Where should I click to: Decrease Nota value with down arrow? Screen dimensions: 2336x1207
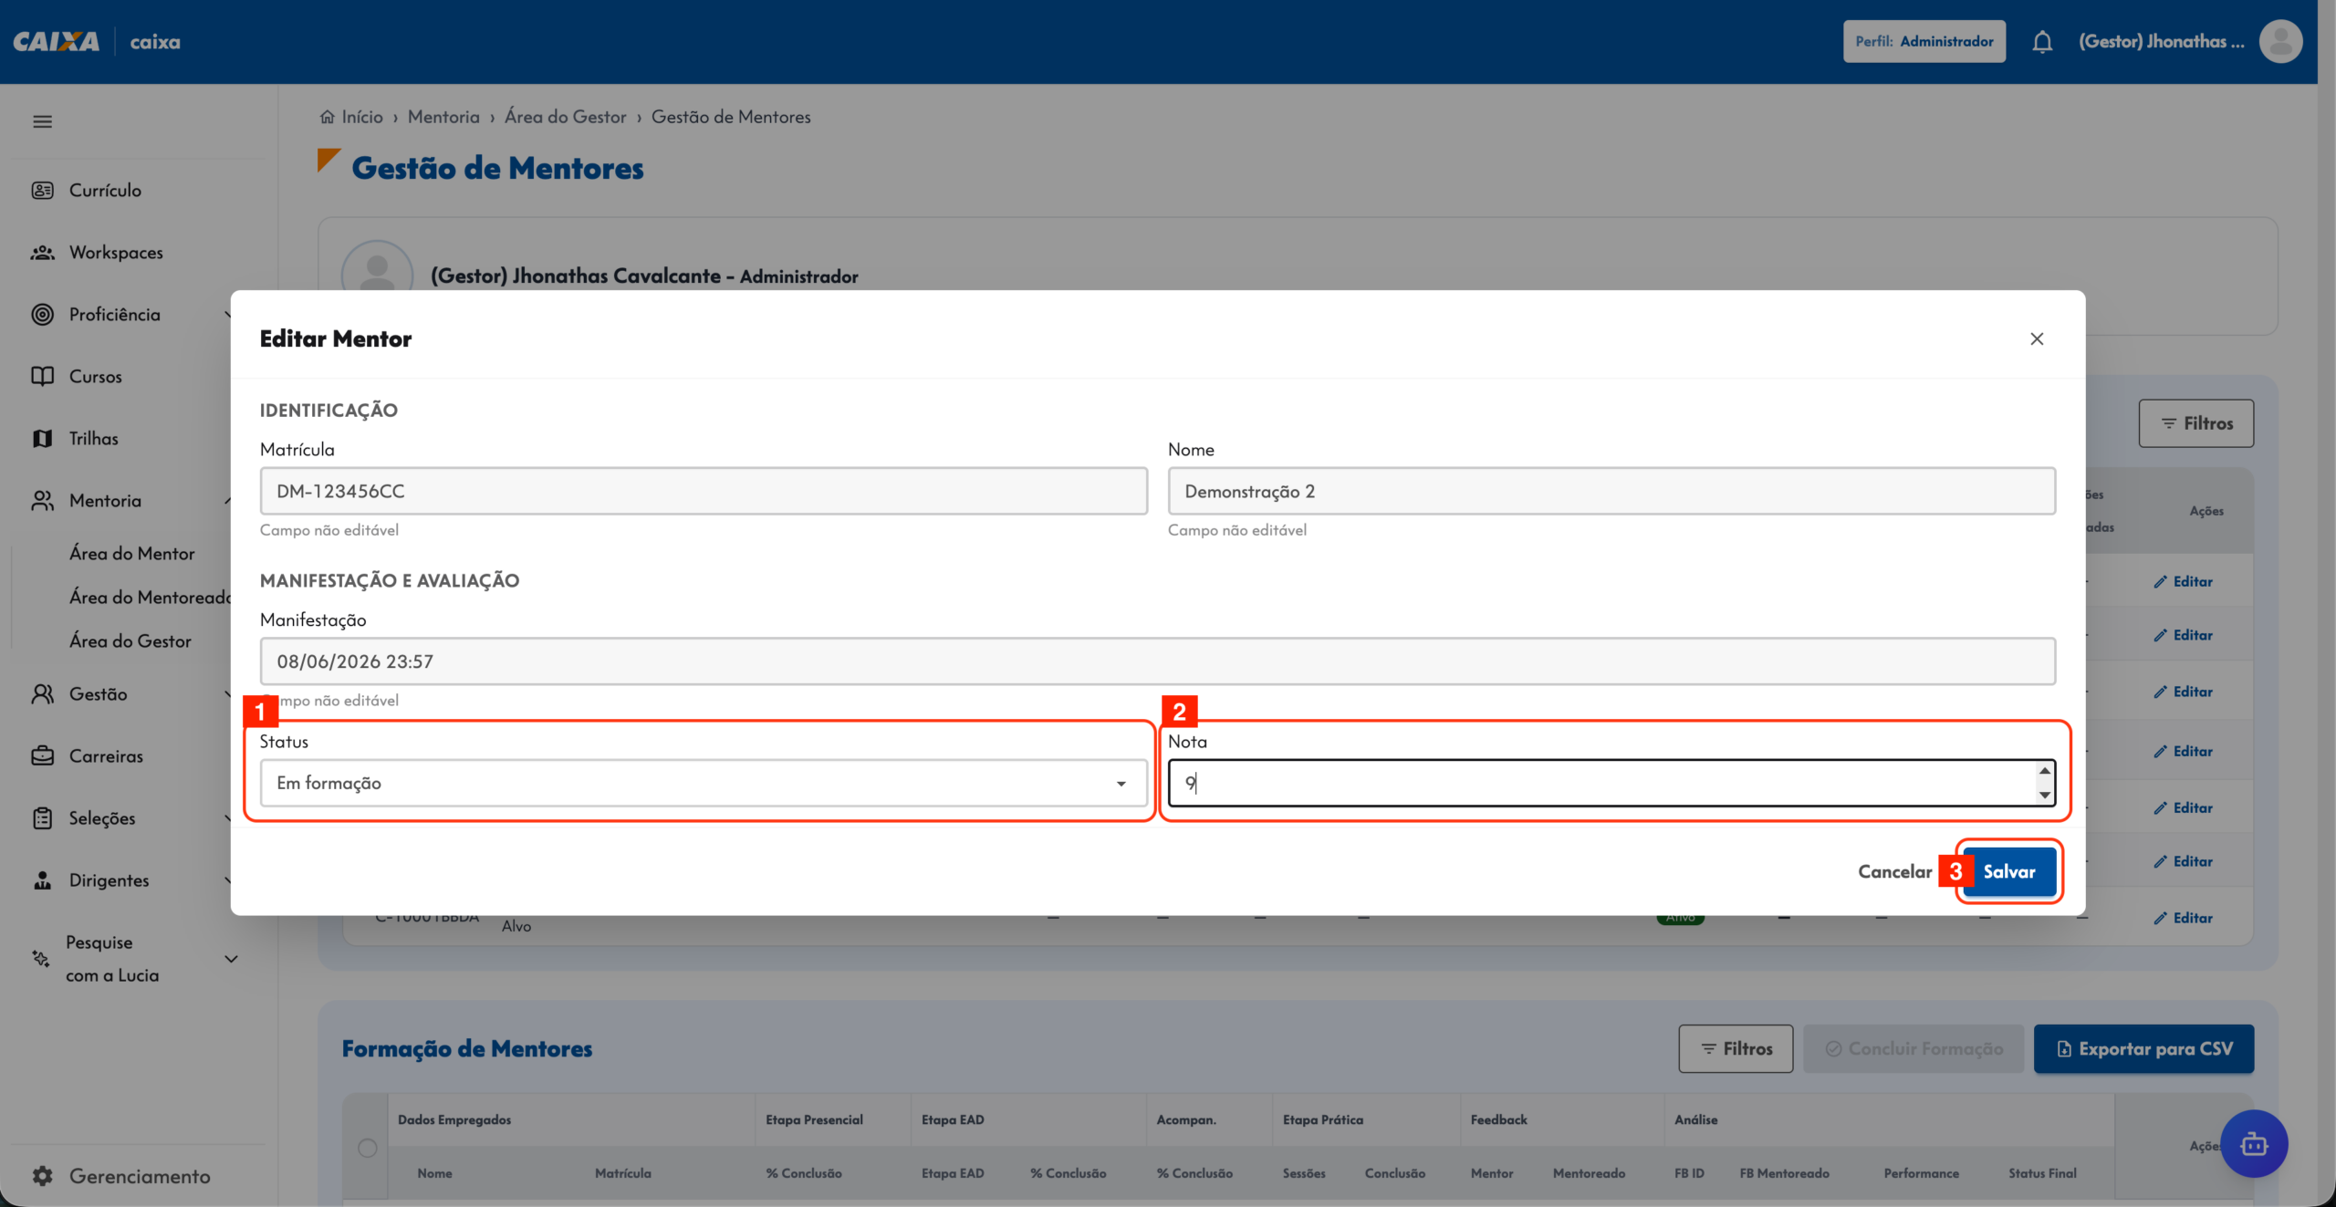[x=2045, y=795]
